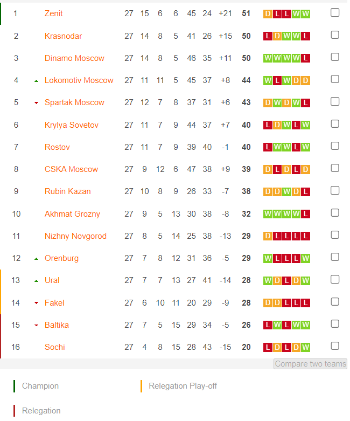The image size is (350, 421).
Task: Tick the compare checkbox for Zenit
Action: point(335,12)
